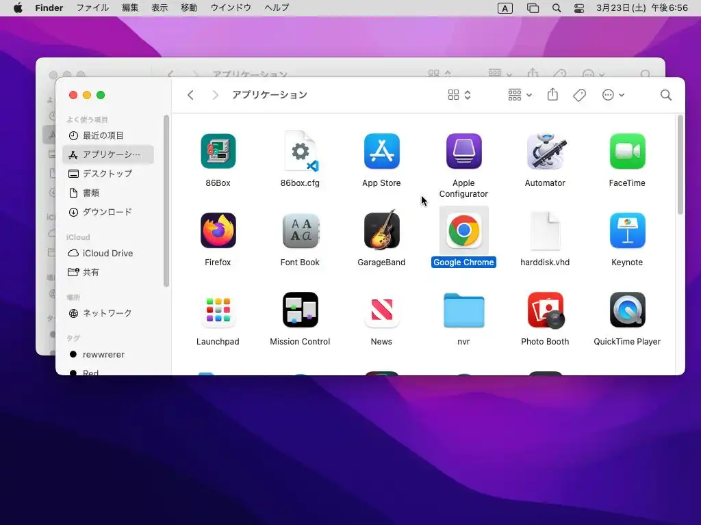The image size is (701, 525).
Task: Select the Photo Booth icon
Action: [x=545, y=310]
